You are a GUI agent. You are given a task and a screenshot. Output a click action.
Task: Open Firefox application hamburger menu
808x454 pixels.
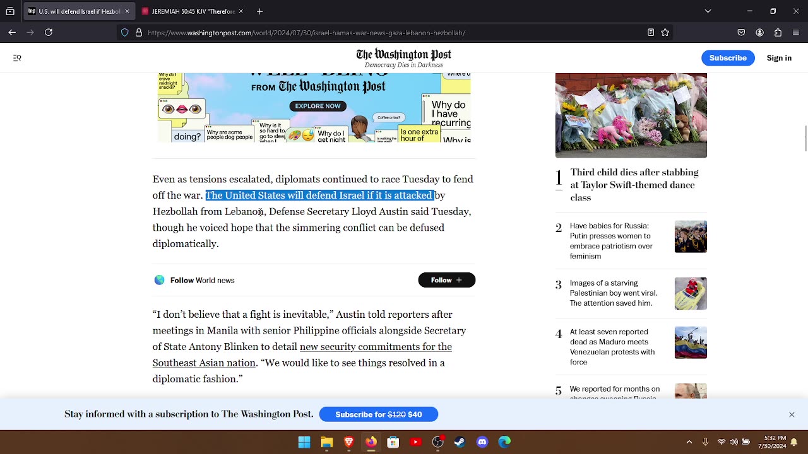(796, 33)
